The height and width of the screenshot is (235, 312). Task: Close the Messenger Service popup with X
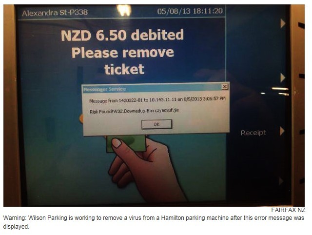point(225,87)
